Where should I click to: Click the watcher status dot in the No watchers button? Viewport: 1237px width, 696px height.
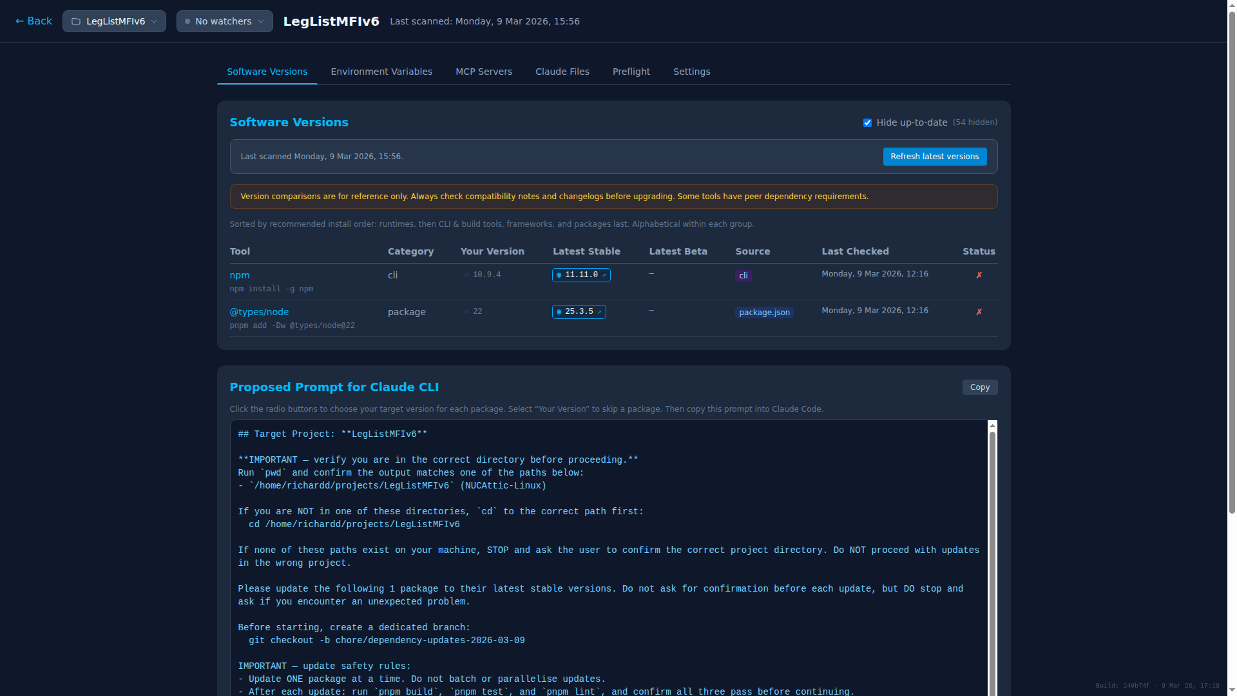pos(187,21)
